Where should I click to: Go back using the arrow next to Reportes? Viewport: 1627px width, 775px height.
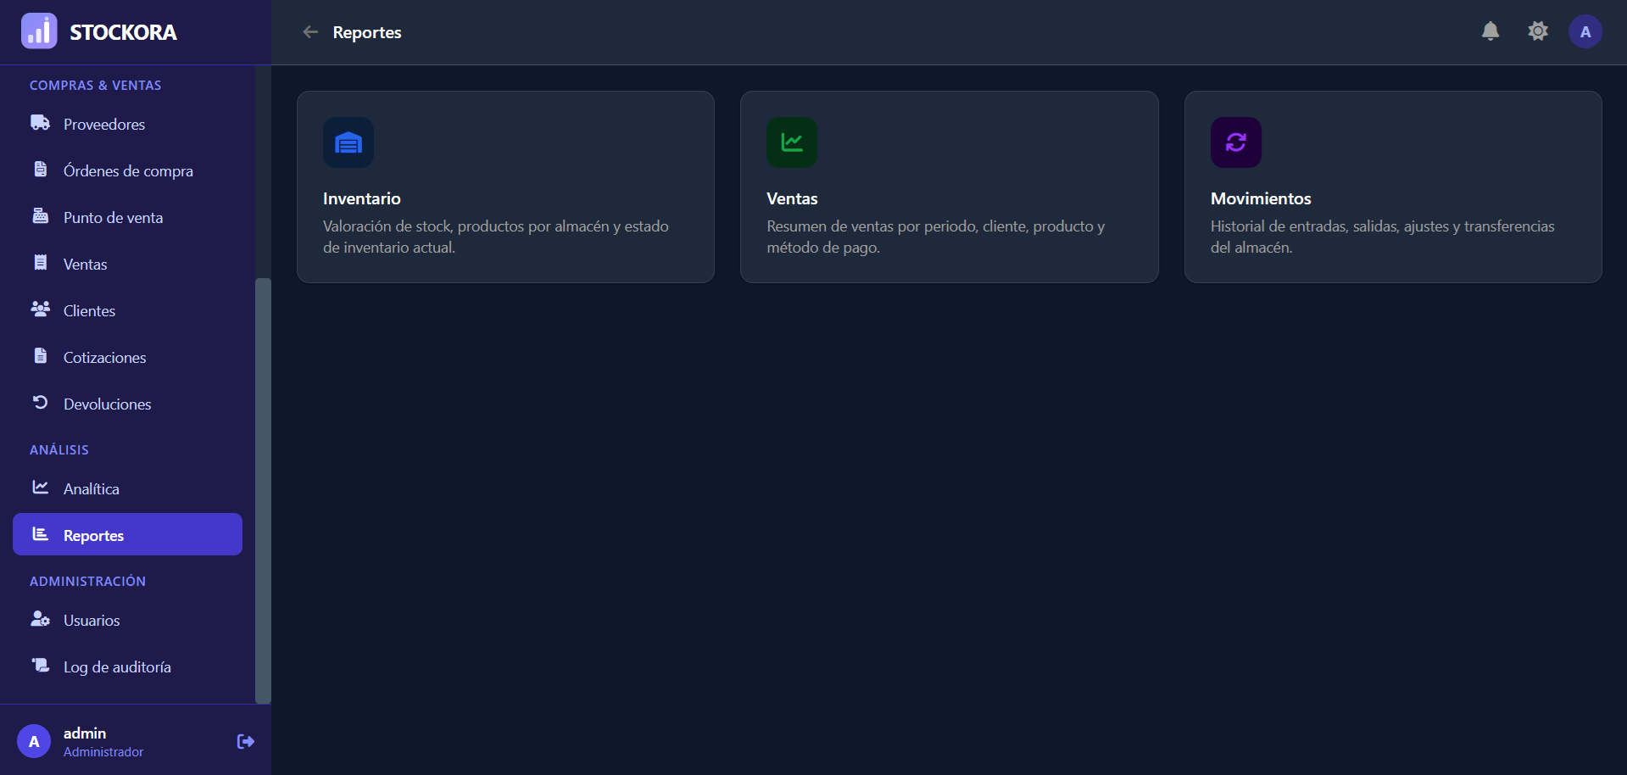[x=310, y=32]
